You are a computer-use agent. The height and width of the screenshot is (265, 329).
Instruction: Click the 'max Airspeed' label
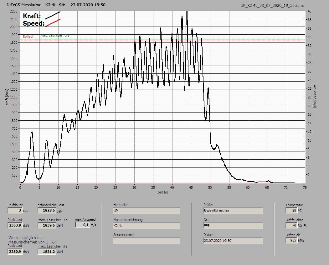tap(85, 219)
